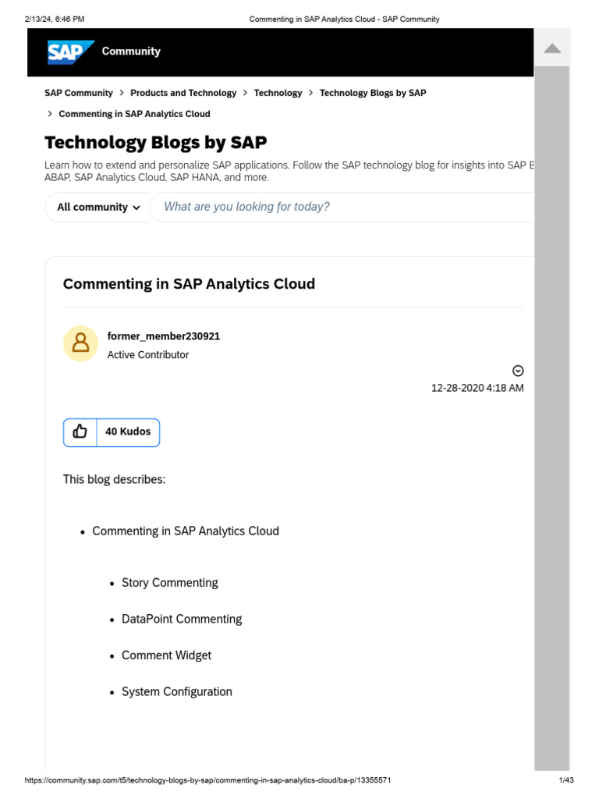Click the 40 Kudos count button
Screen dimensions: 599x799
[128, 431]
